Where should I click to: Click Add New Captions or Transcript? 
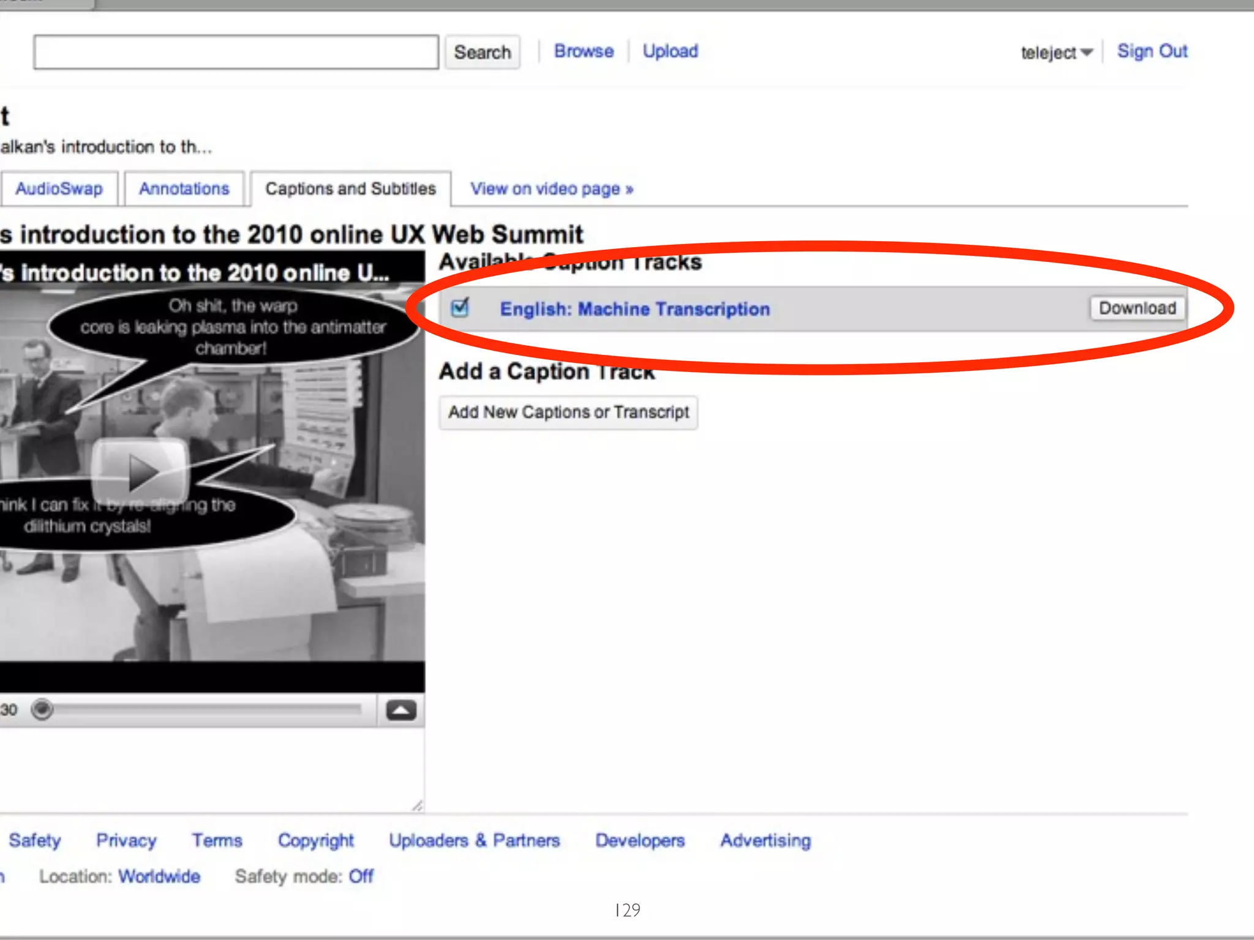[x=568, y=412]
